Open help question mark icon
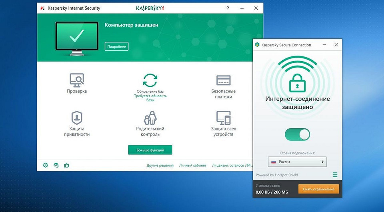 click(228, 8)
